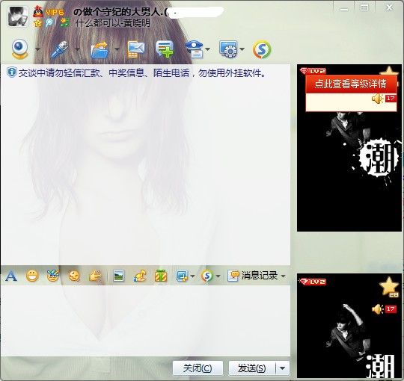Open the 消息记录 dropdown arrow

283,276
